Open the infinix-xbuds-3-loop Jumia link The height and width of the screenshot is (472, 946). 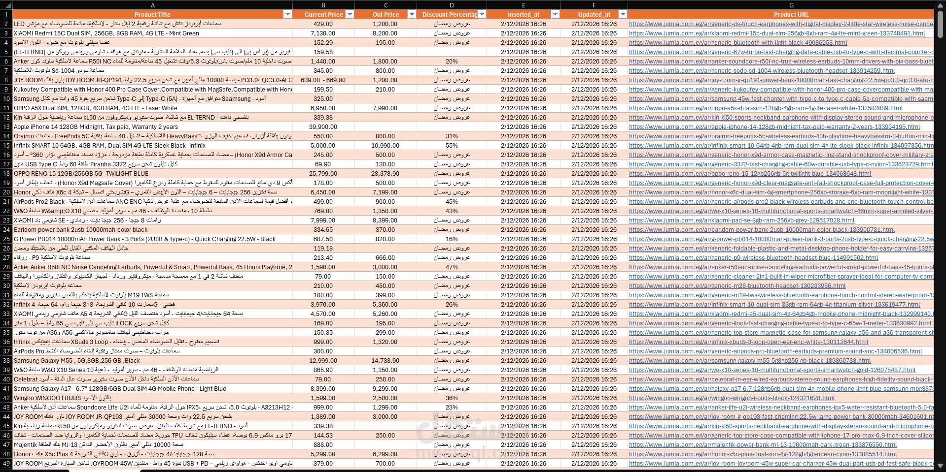[748, 342]
